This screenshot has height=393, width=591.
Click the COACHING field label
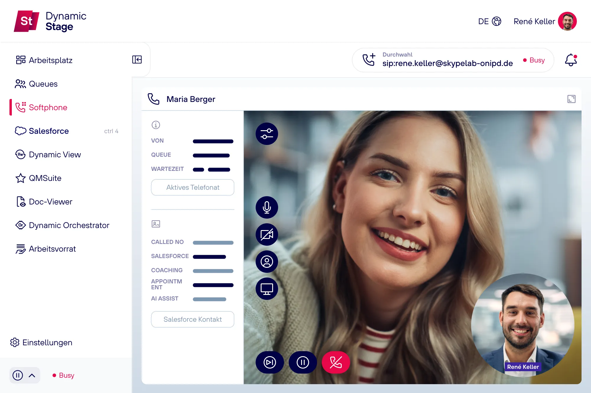tap(167, 270)
